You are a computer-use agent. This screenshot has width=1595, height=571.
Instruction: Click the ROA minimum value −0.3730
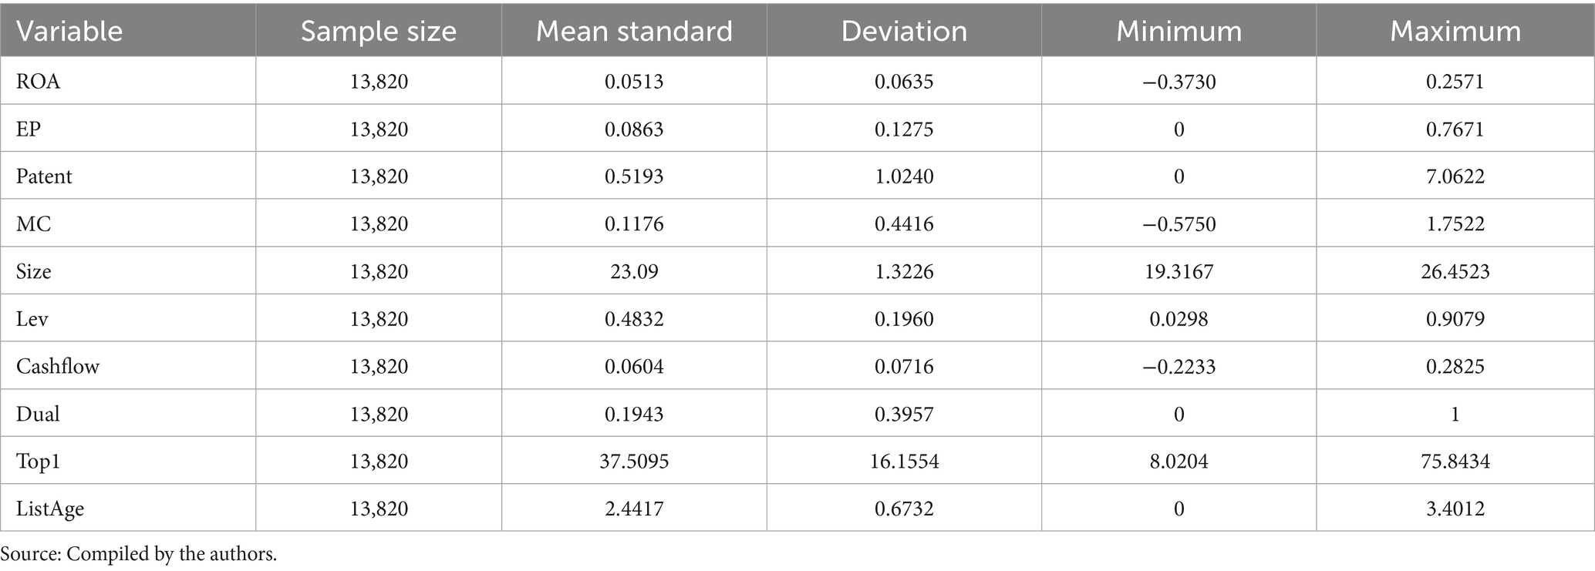[x=1179, y=81]
